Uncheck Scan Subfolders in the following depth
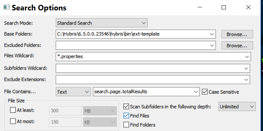 pos(126,107)
